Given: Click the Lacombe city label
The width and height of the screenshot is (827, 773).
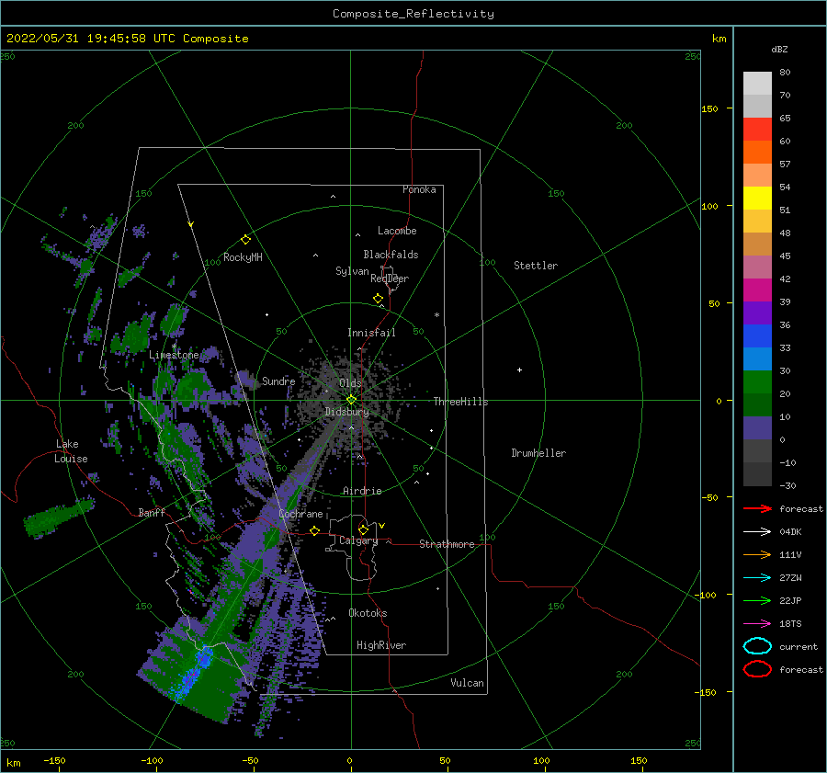Looking at the screenshot, I should click(397, 231).
